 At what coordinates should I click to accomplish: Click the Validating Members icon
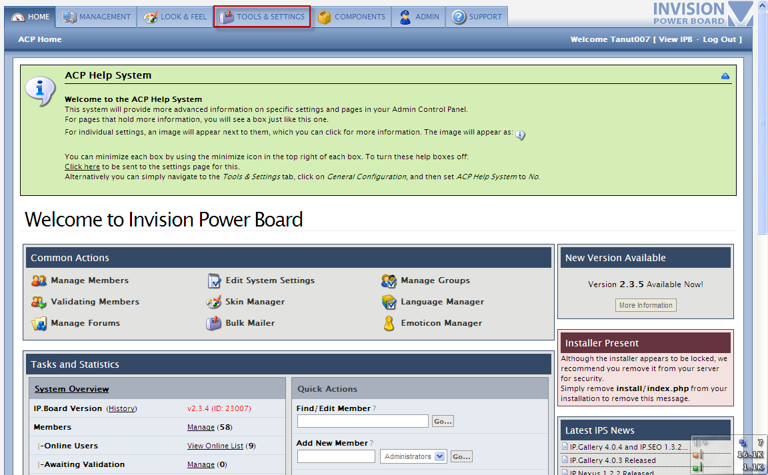pos(39,302)
